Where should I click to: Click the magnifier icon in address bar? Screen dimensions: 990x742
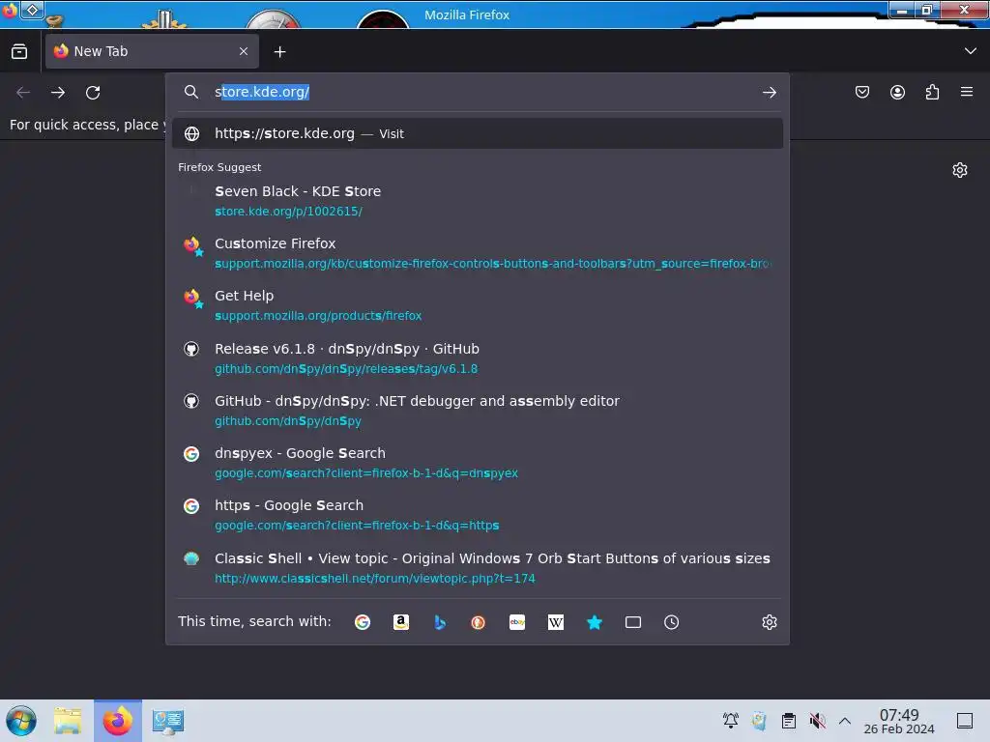191,92
